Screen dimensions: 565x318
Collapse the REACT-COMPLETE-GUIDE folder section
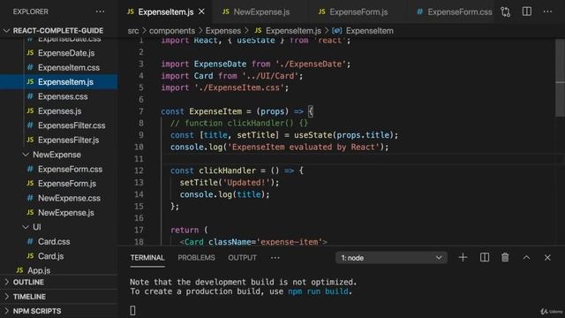tap(59, 31)
